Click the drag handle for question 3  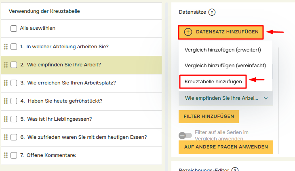6,83
